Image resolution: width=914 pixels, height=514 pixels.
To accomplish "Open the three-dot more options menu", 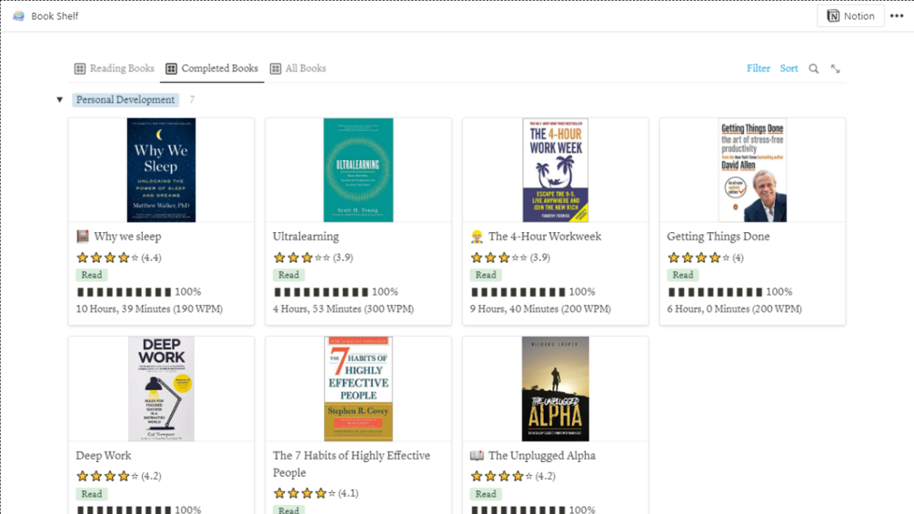I will coord(897,15).
